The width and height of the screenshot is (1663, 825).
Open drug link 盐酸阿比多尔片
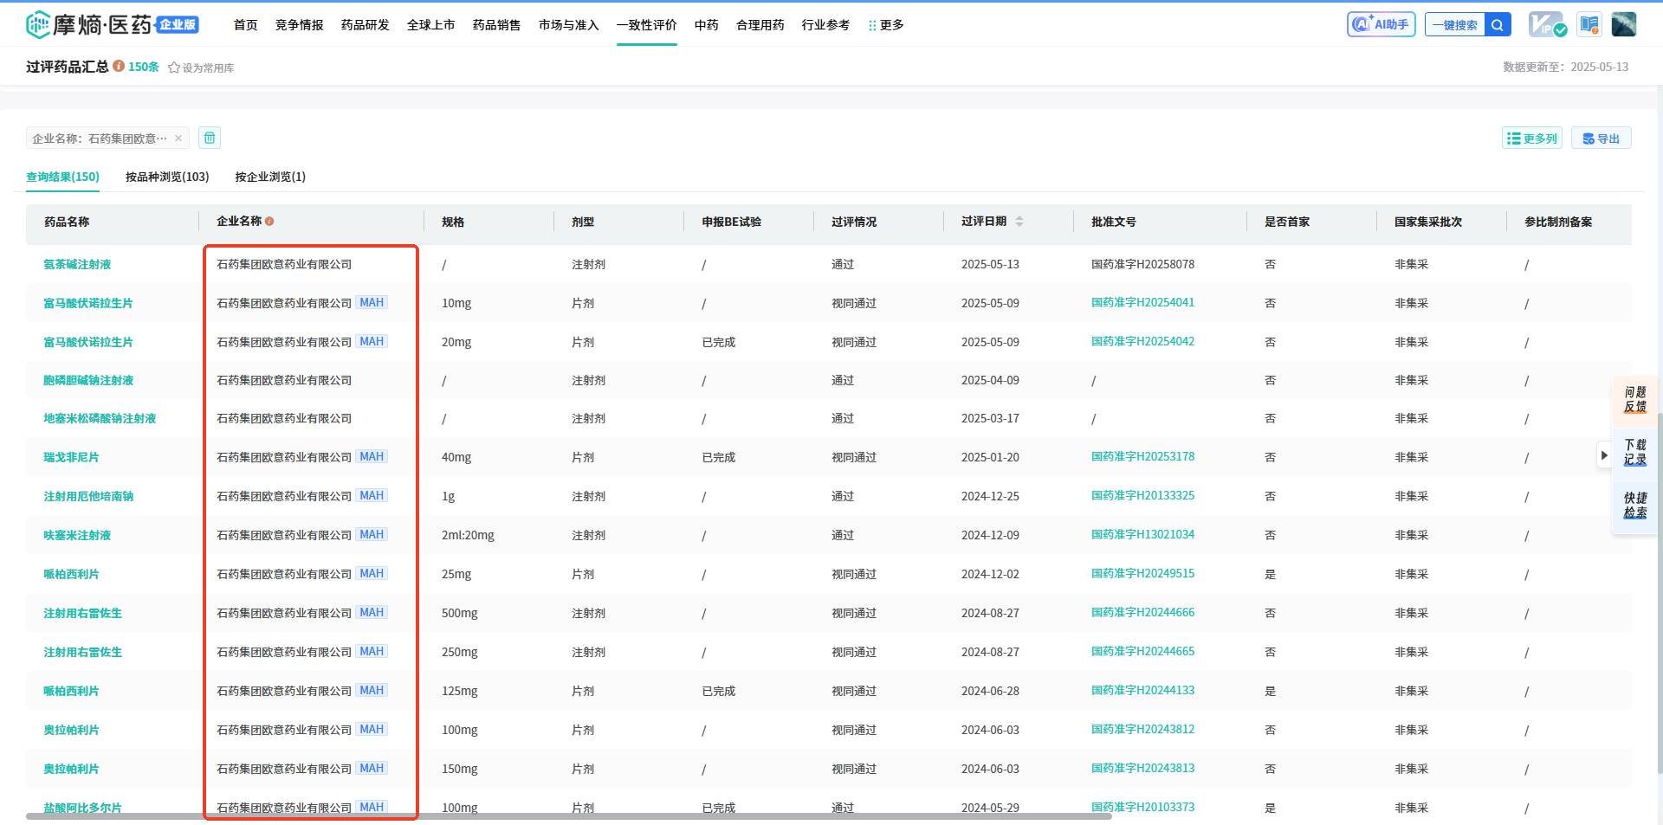83,808
